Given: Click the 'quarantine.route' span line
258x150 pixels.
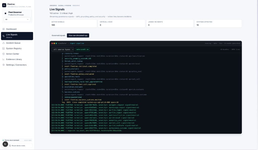Looking at the screenshot, I should coord(72,77).
